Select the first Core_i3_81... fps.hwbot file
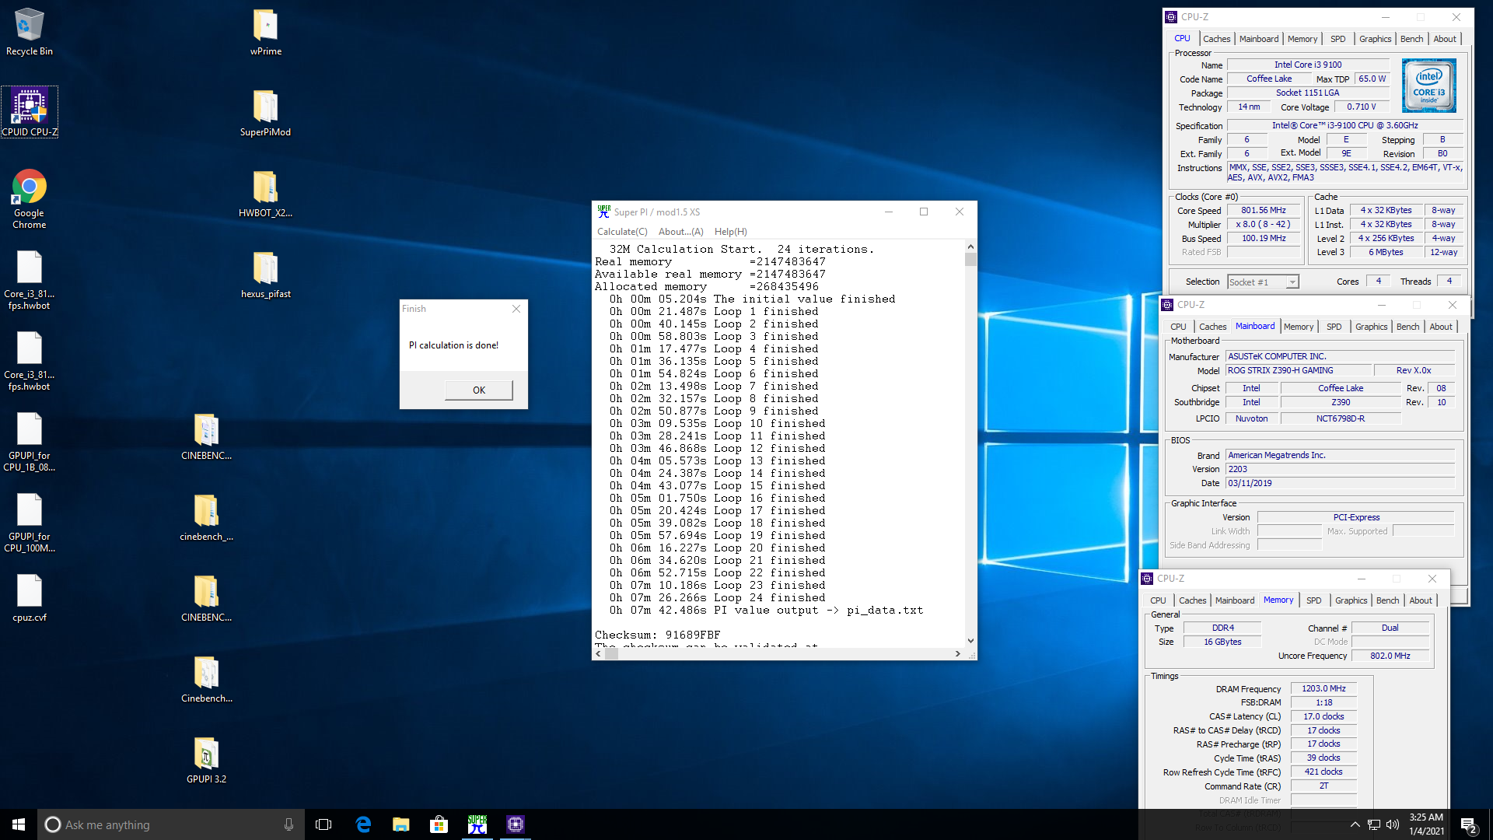1493x840 pixels. (x=30, y=280)
